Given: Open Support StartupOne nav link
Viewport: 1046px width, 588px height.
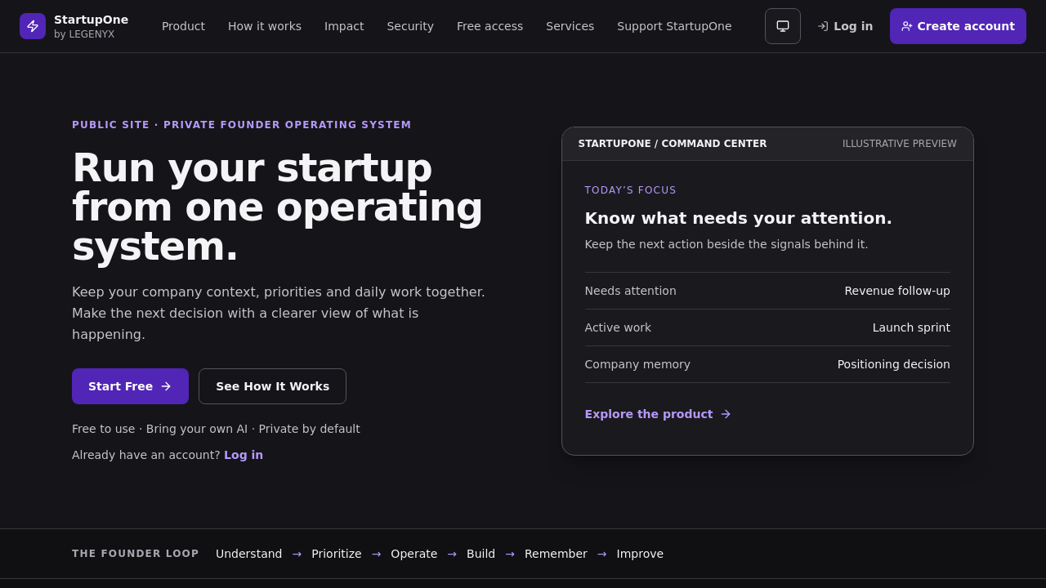Looking at the screenshot, I should (674, 26).
